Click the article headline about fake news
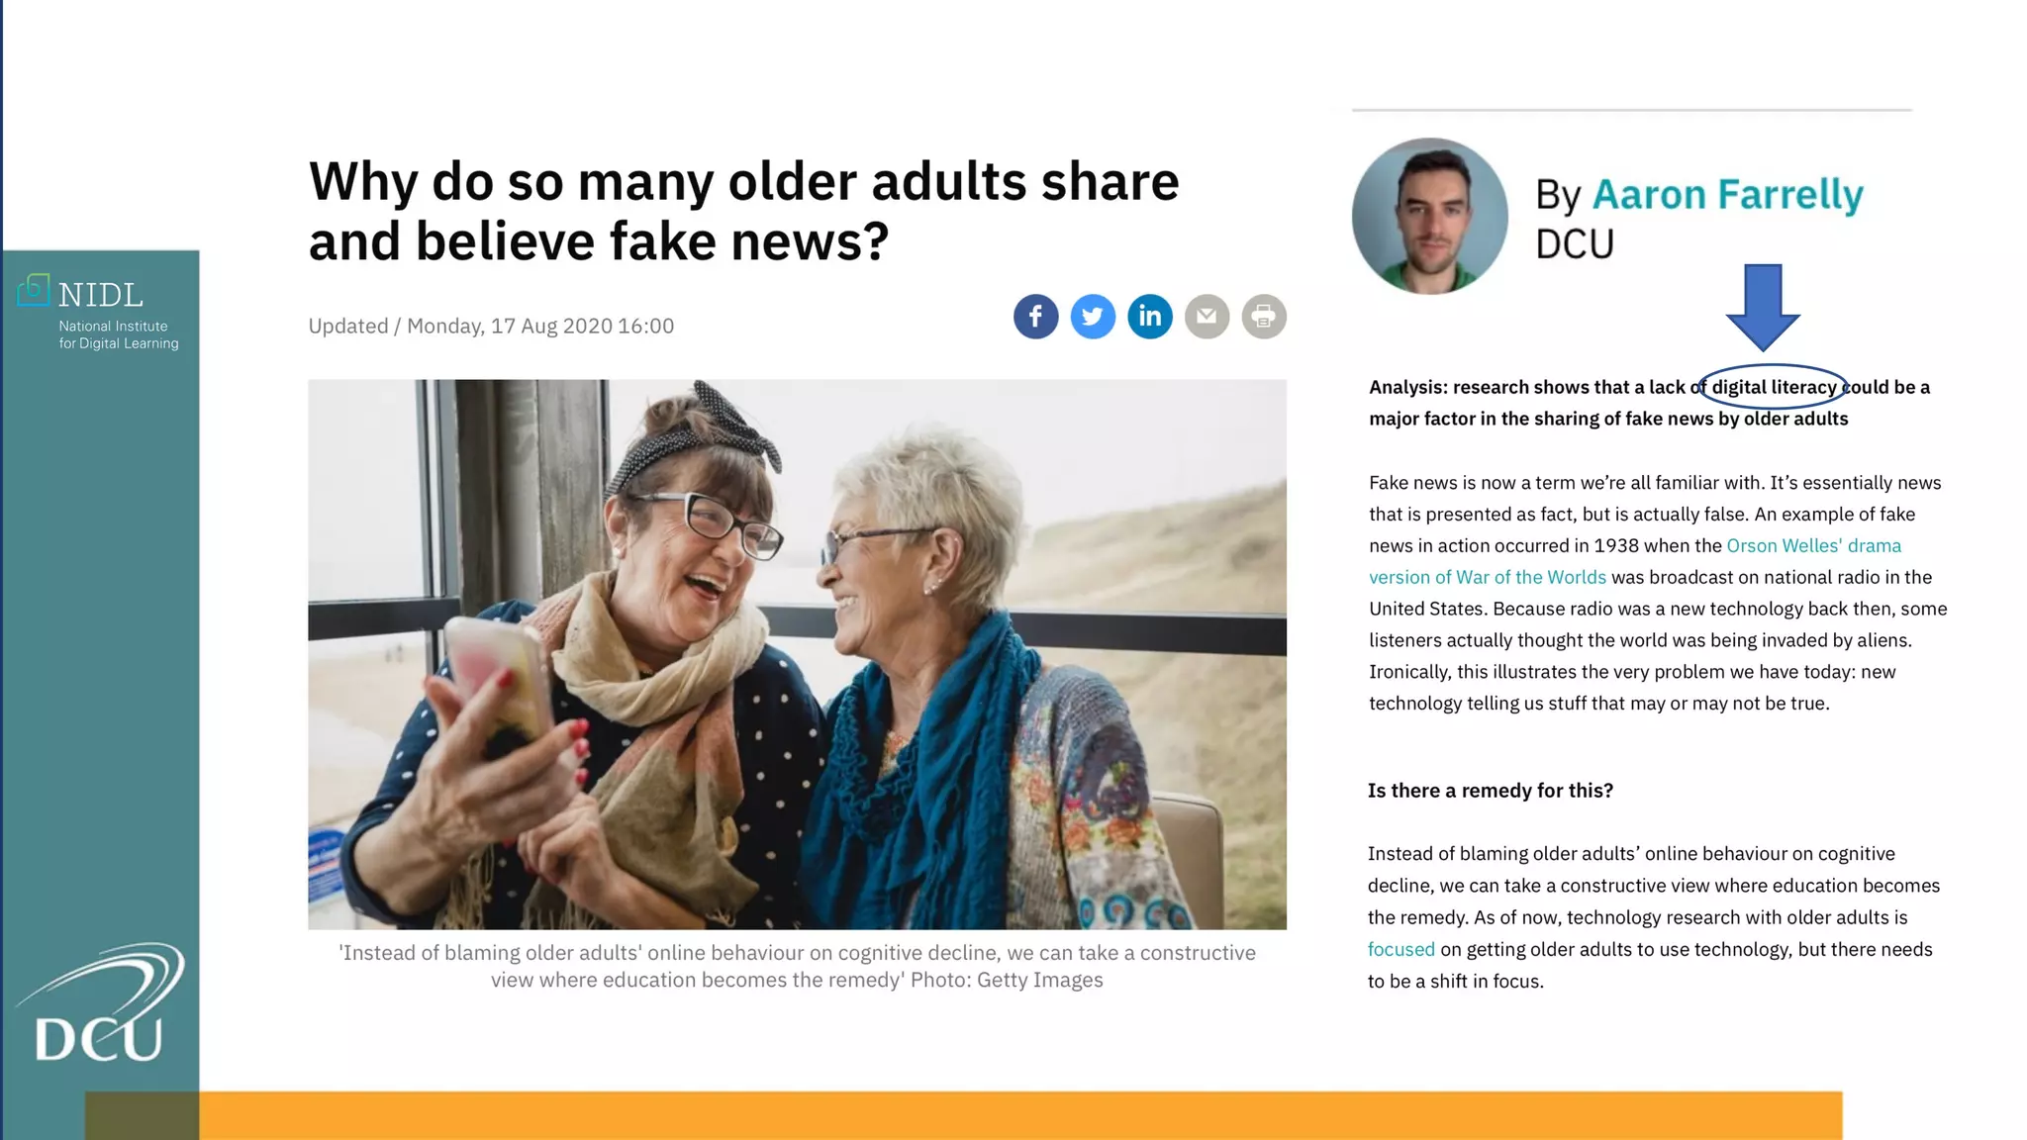The width and height of the screenshot is (2027, 1140). (x=743, y=211)
